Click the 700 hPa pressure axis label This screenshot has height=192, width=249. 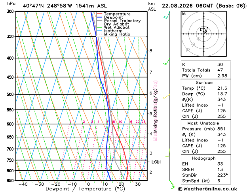tap(11, 149)
